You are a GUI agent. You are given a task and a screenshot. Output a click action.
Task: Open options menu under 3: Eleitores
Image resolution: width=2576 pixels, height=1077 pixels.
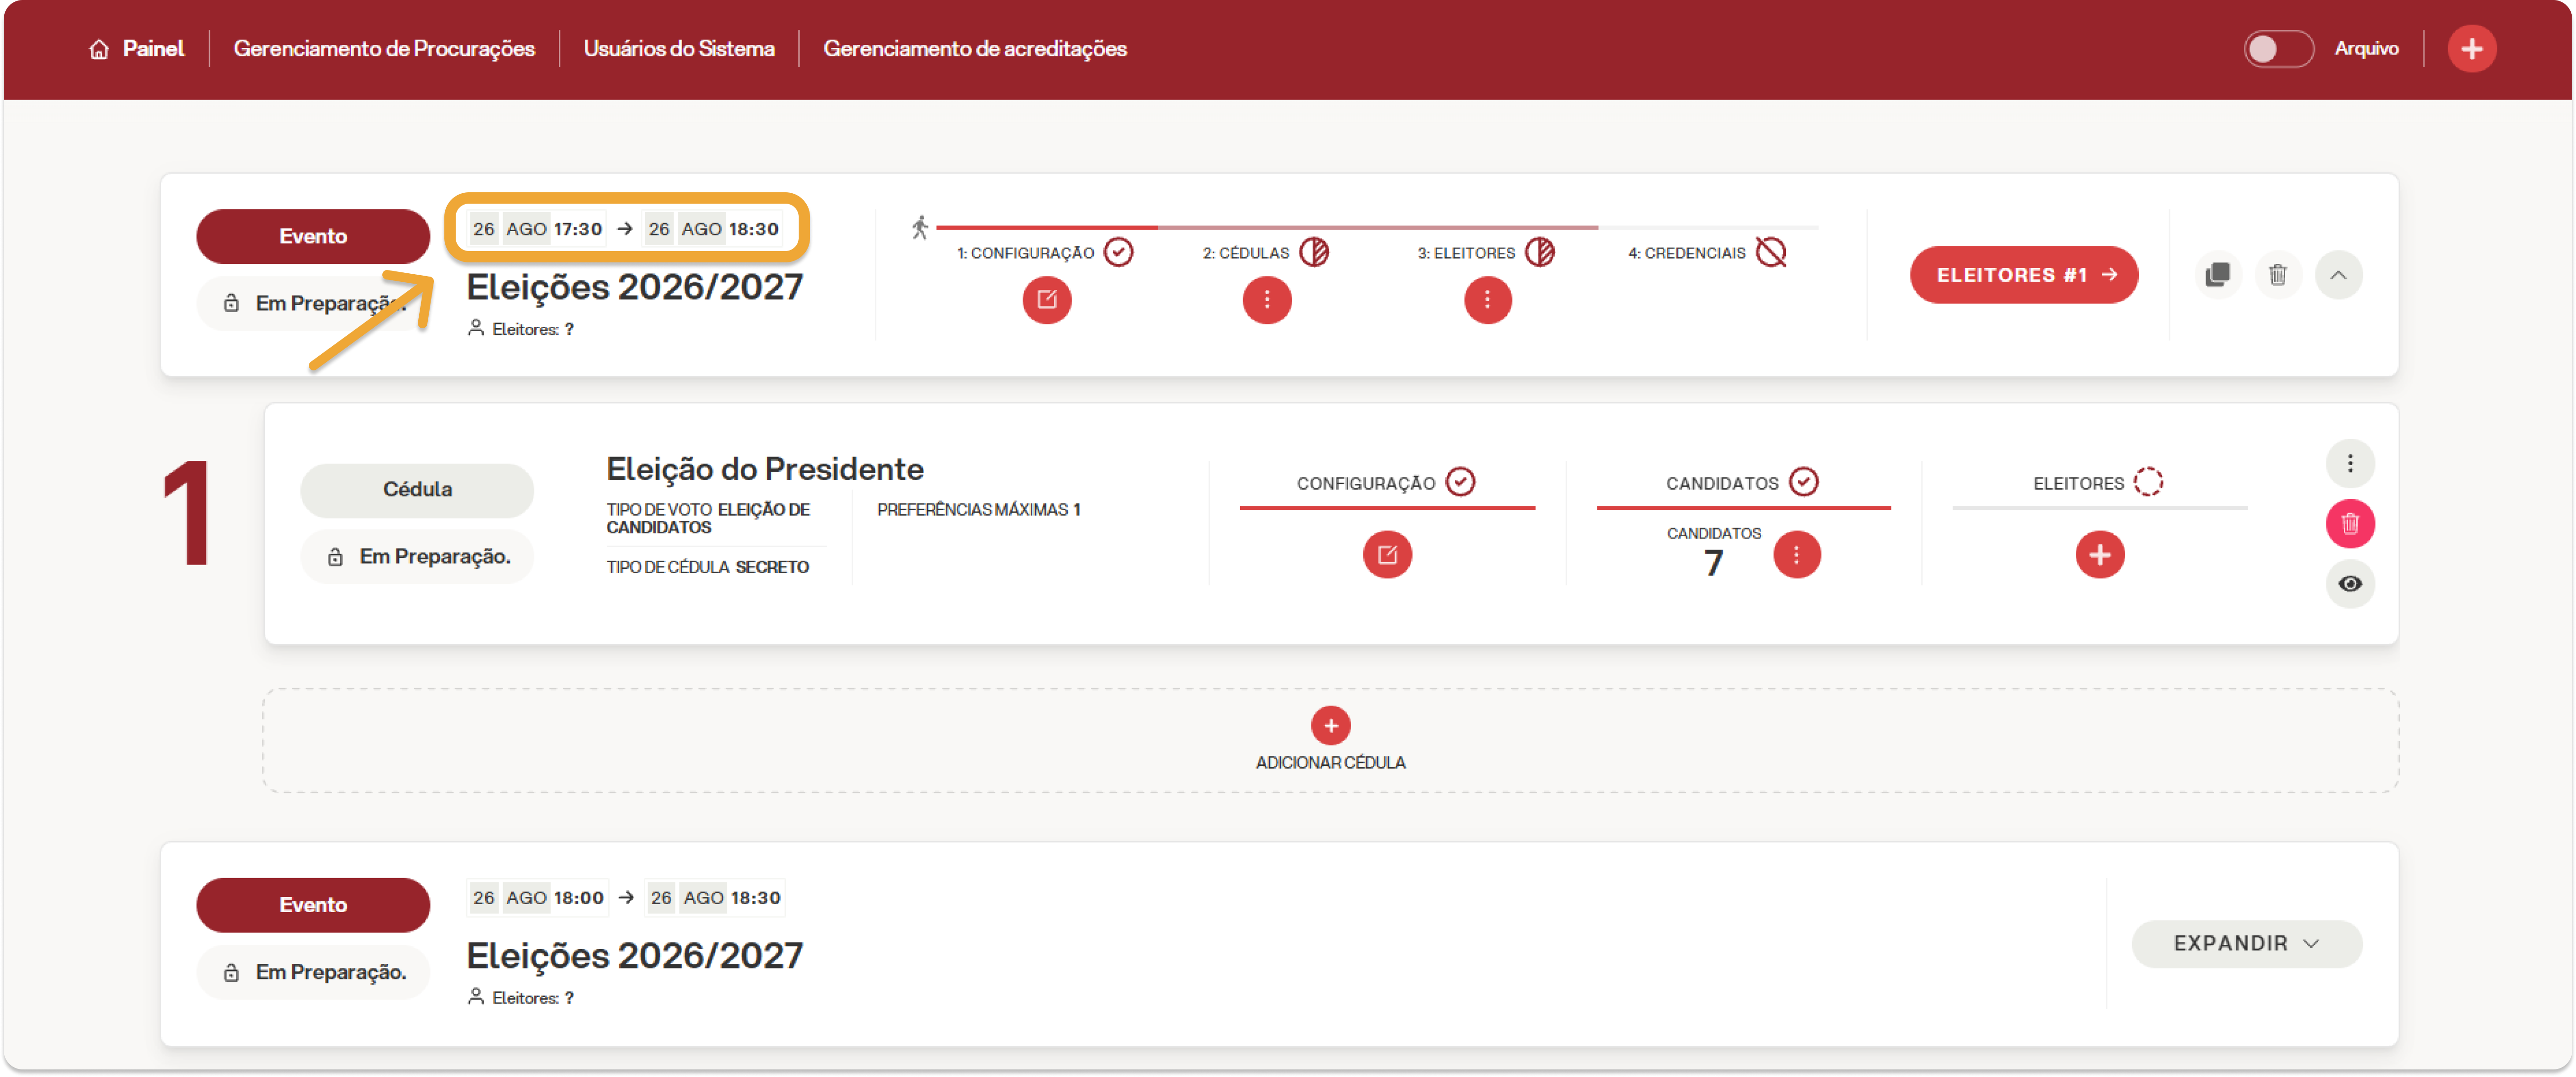click(1487, 299)
